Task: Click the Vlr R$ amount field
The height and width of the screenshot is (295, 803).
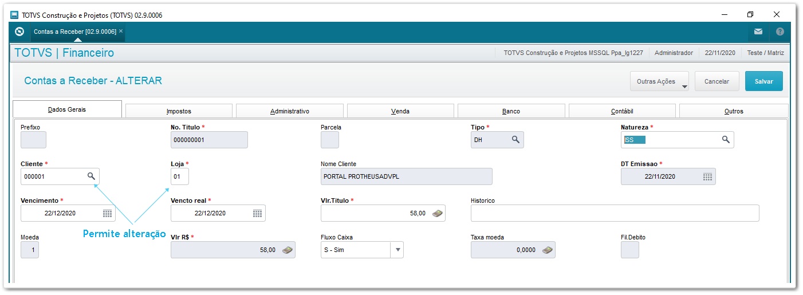Action: [x=233, y=250]
